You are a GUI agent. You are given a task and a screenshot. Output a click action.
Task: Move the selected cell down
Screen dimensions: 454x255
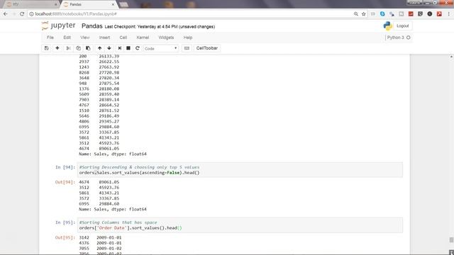109,48
